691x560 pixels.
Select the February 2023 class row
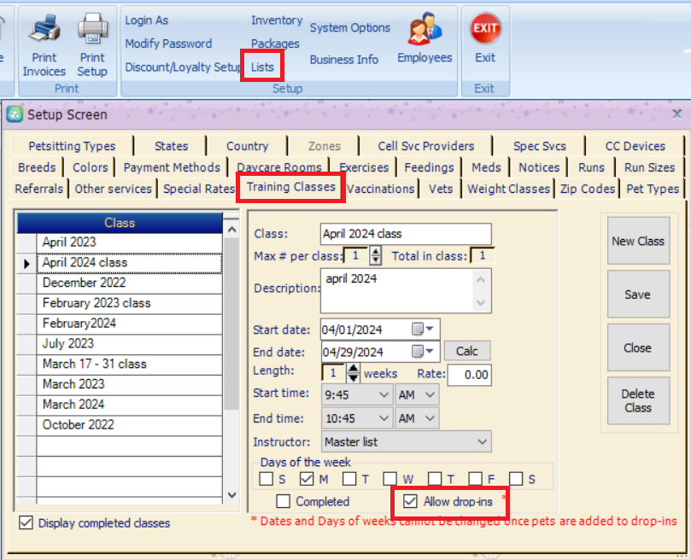coord(130,303)
